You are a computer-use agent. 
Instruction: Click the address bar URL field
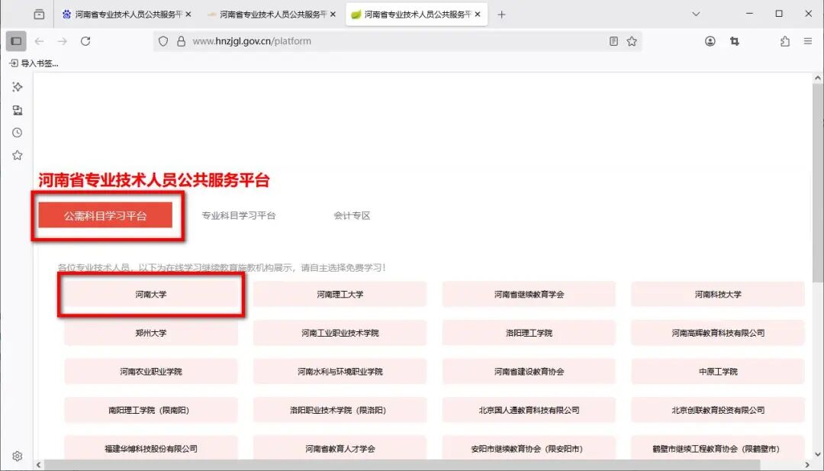click(x=397, y=41)
